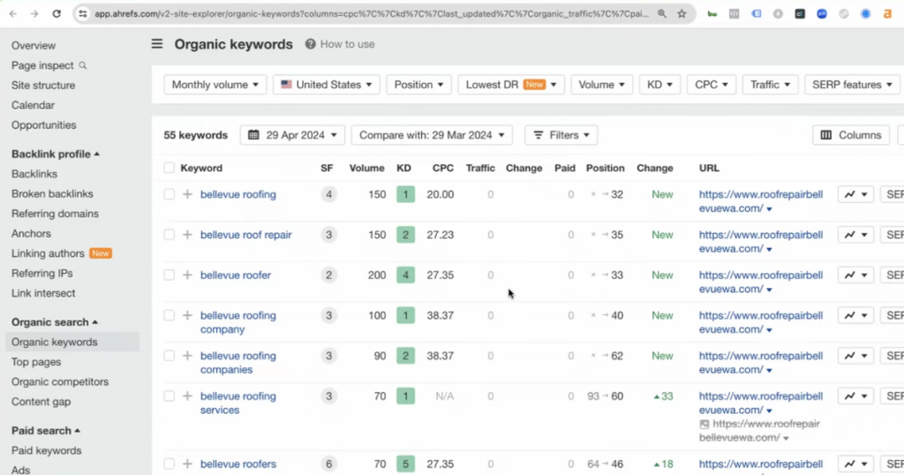The width and height of the screenshot is (904, 475).
Task: Open Referring domains in the sidebar
Action: point(55,214)
